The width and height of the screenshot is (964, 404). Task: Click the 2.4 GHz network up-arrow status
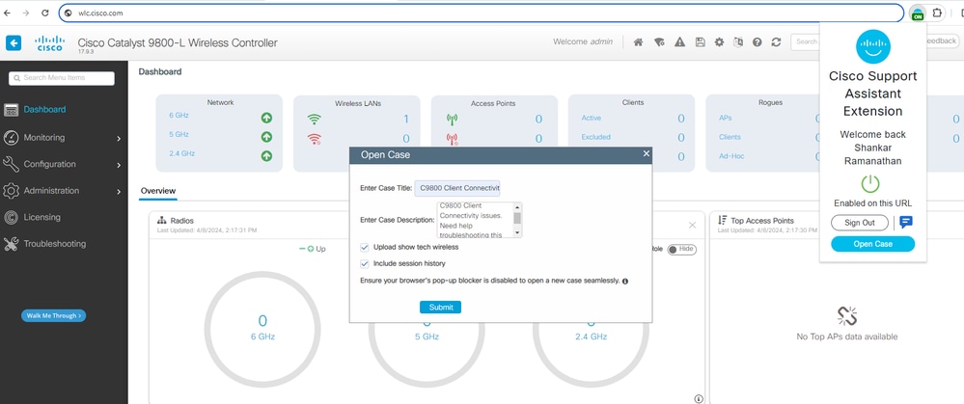266,156
